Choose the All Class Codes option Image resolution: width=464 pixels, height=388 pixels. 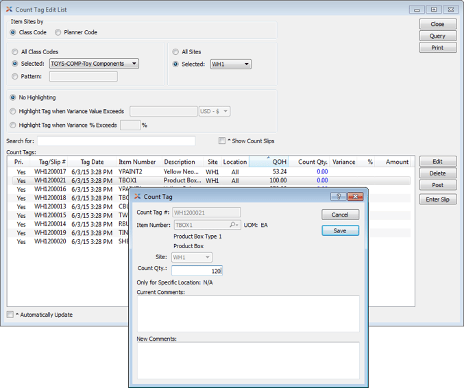pos(15,52)
